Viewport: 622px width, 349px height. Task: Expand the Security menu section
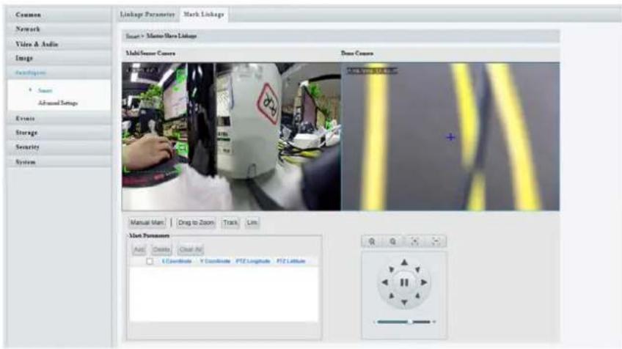[x=59, y=147]
